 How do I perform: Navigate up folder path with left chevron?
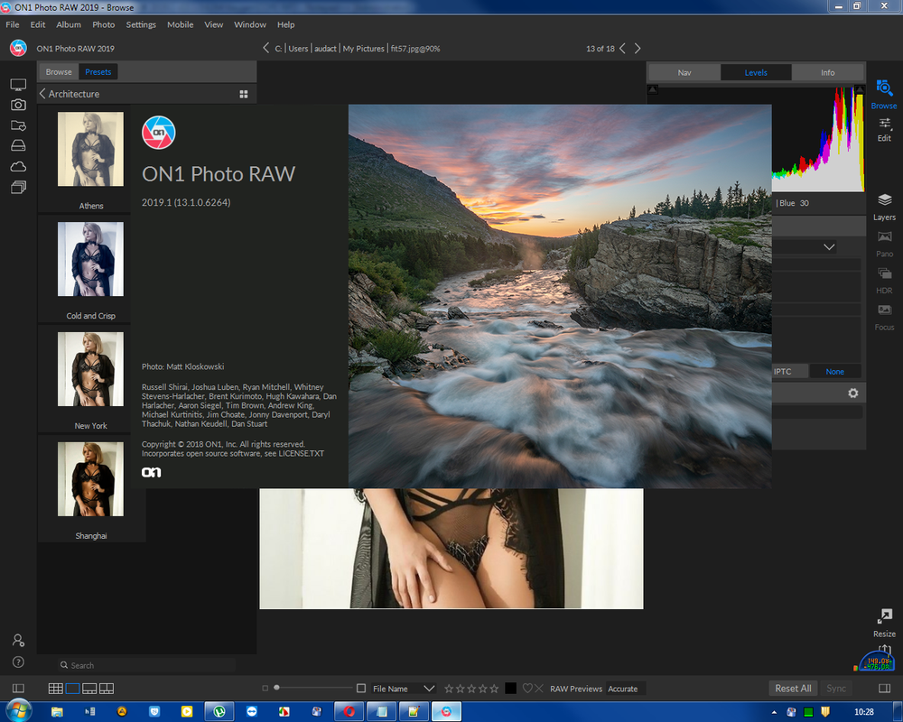[265, 48]
